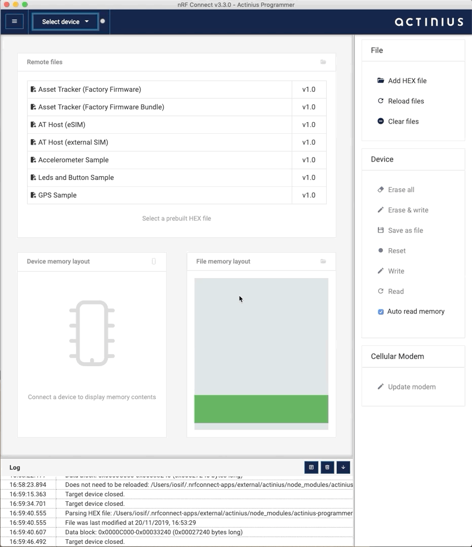Select GPS Sample file
Image resolution: width=472 pixels, height=547 pixels.
[x=177, y=196]
